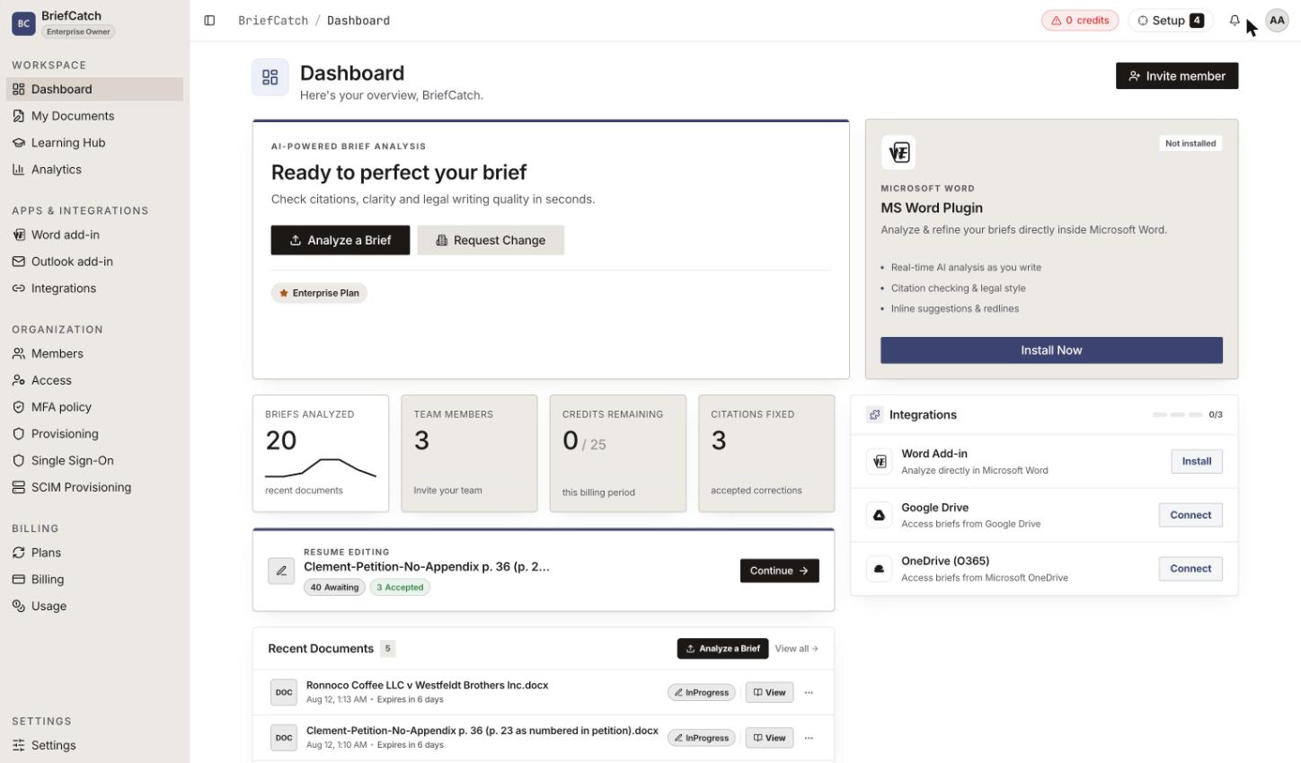This screenshot has width=1301, height=763.
Task: Open Single Sign-On page
Action: [94, 460]
